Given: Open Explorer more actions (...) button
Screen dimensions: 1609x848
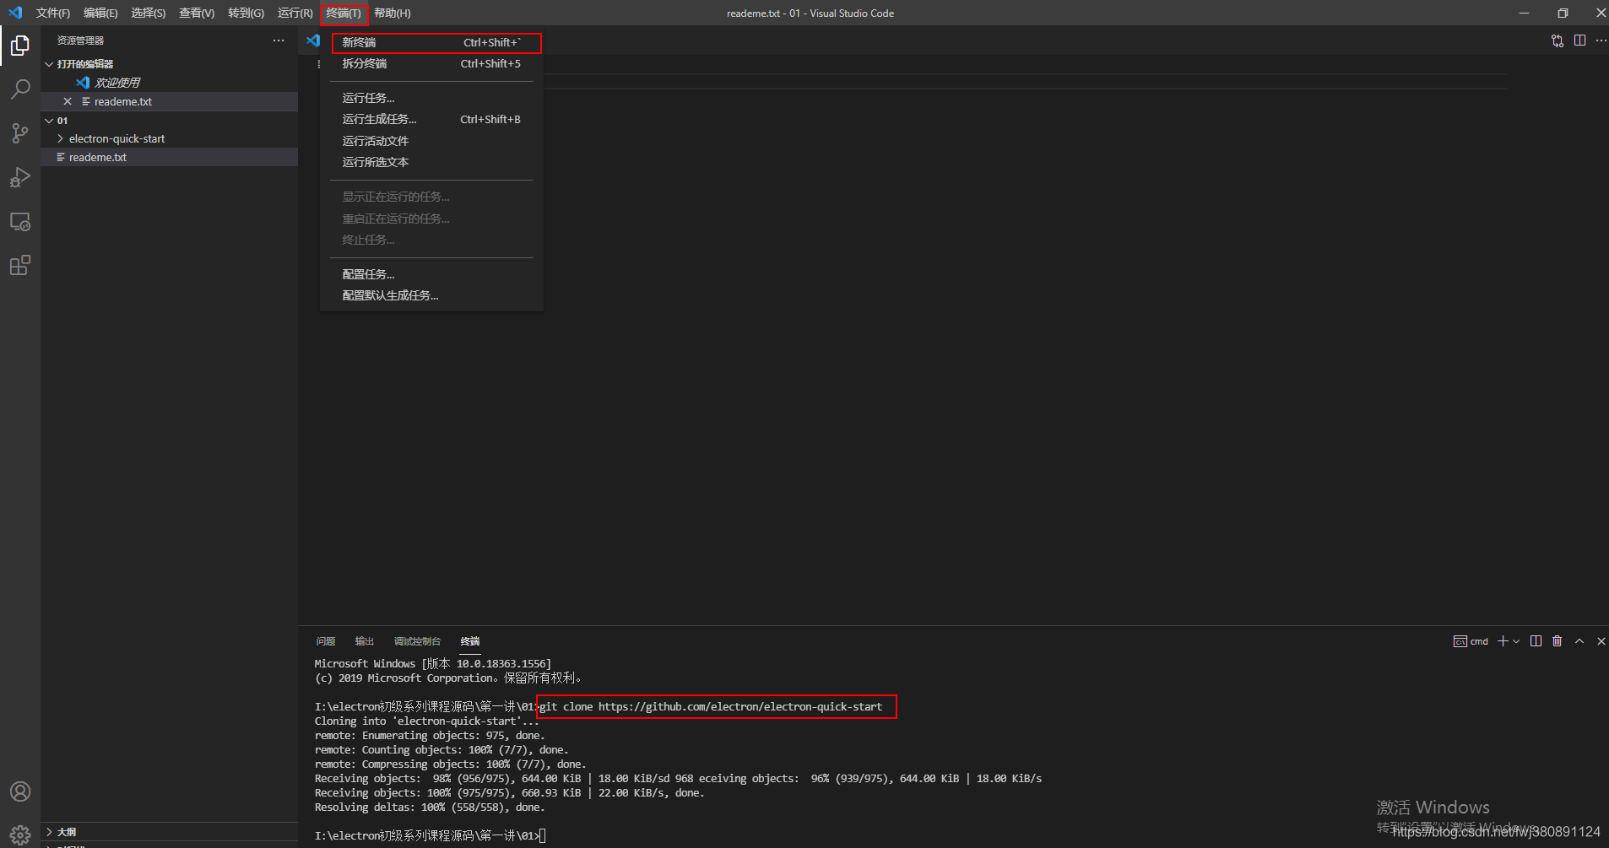Looking at the screenshot, I should pyautogui.click(x=279, y=40).
